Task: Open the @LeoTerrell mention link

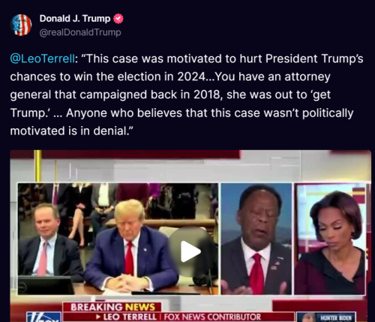Action: tap(42, 59)
